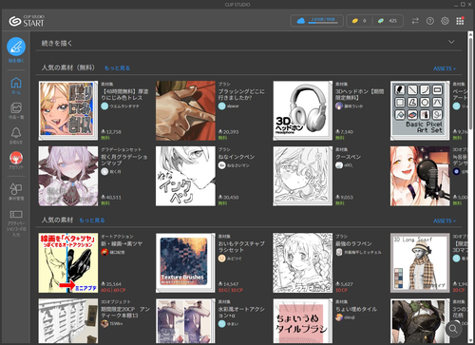The width and height of the screenshot is (475, 345).
Task: Go to Home in the sidebar
Action: 16,83
